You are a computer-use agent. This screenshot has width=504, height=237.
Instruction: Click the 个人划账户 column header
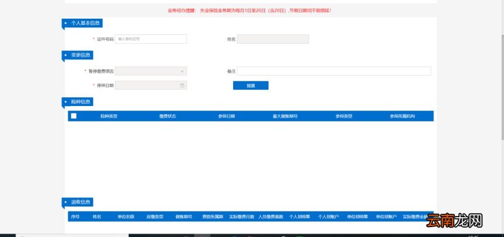tap(329, 217)
